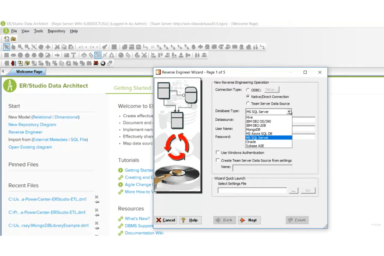Click the red X icon in bottom toolbar
This screenshot has height=256, width=384.
pyautogui.click(x=96, y=63)
